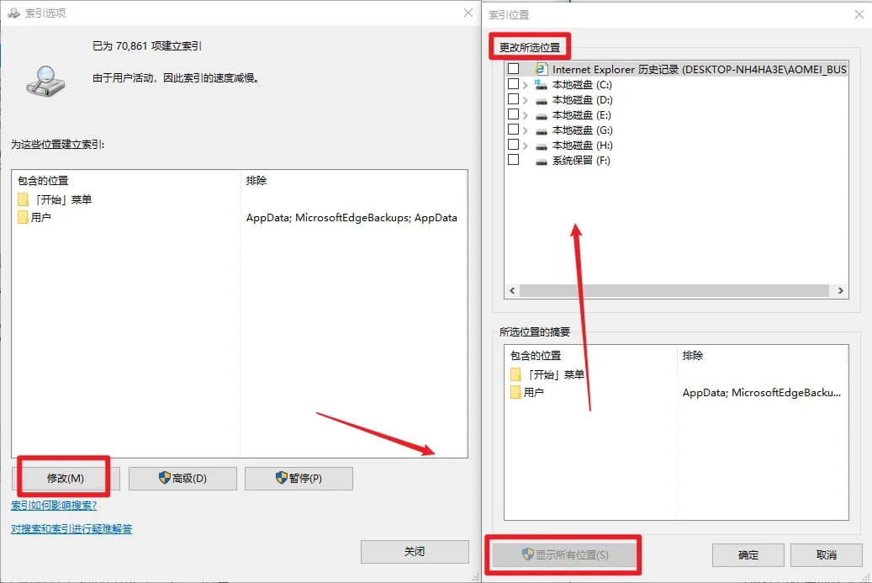This screenshot has height=583, width=872.
Task: Open the 索引如何影响搜索? link
Action: (54, 506)
